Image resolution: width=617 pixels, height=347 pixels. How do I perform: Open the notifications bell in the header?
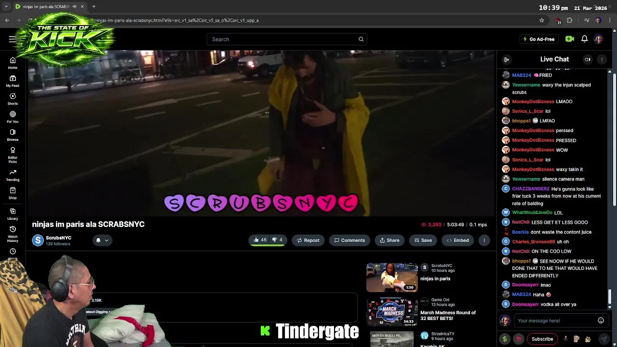tap(584, 39)
